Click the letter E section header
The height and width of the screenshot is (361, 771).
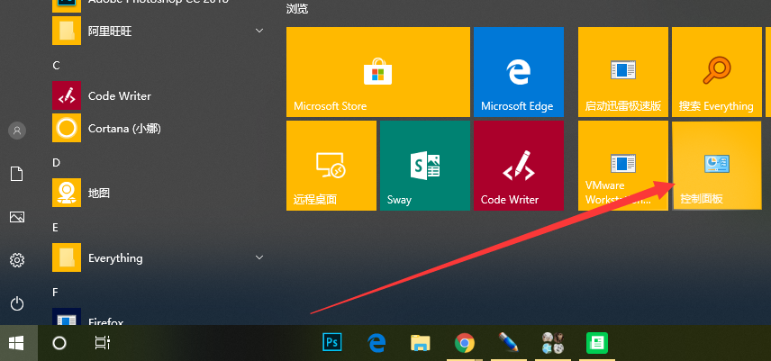pos(56,228)
